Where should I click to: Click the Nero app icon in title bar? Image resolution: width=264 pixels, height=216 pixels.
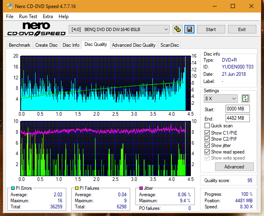coord(10,6)
